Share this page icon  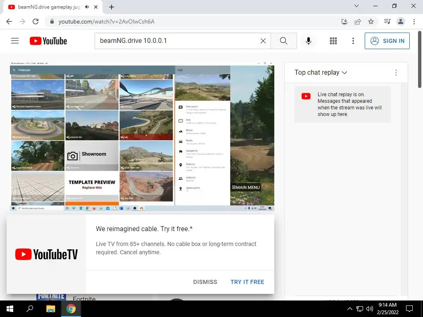pos(358,21)
